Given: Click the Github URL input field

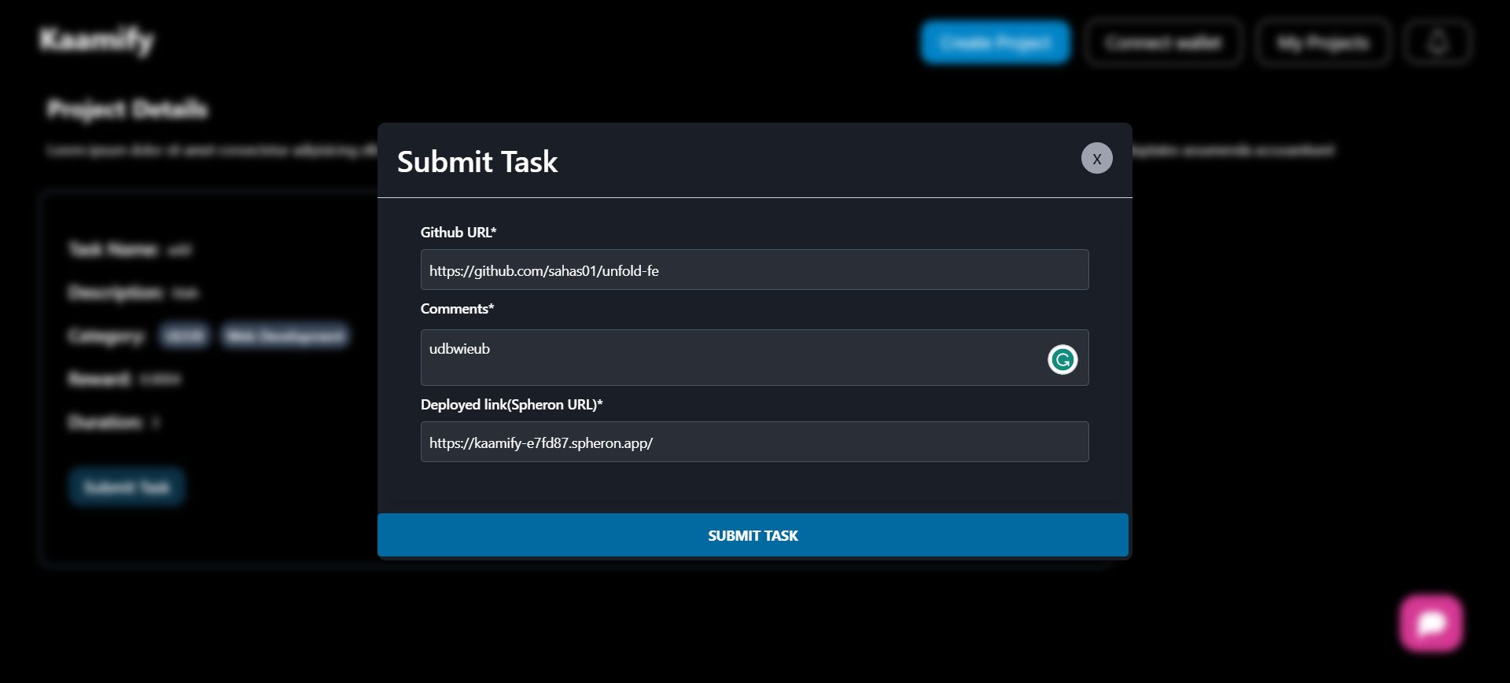Looking at the screenshot, I should [754, 270].
